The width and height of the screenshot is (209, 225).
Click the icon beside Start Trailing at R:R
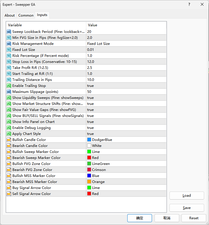[9, 74]
